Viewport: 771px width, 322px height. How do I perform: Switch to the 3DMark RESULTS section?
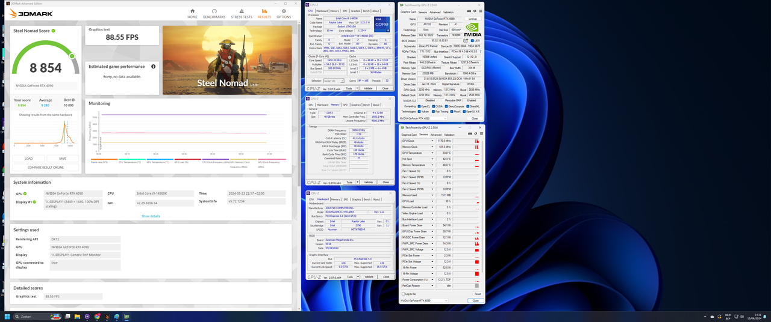click(x=264, y=13)
